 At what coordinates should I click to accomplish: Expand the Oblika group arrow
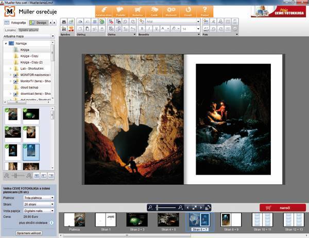click(x=134, y=35)
